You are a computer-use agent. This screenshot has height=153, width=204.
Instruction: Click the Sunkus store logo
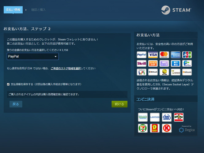179,117
